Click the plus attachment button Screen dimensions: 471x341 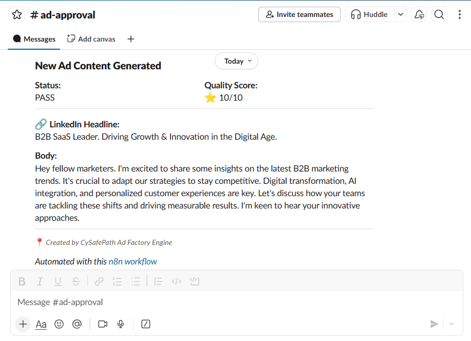pos(23,324)
